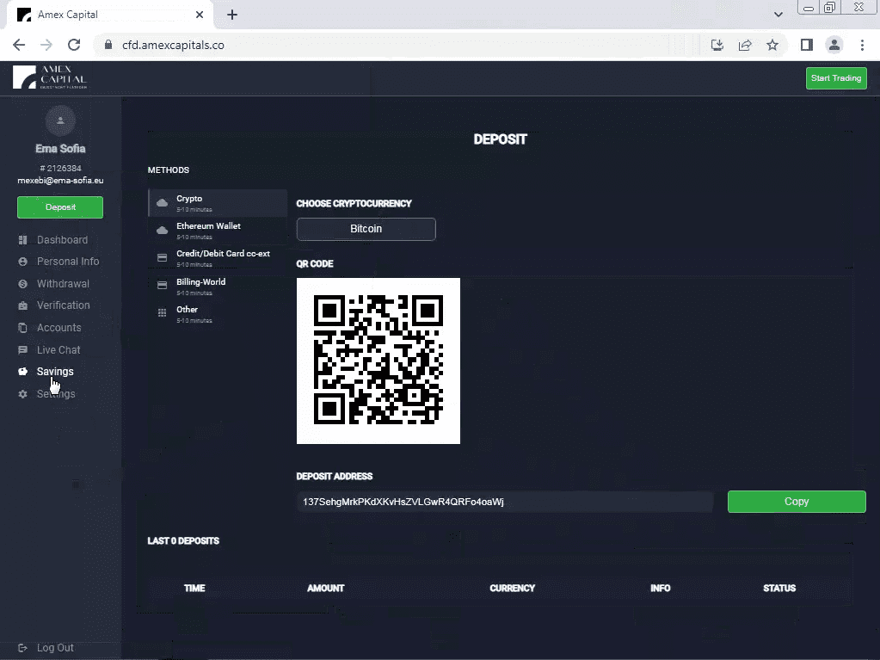Image resolution: width=880 pixels, height=660 pixels.
Task: Click the Crypto cloud icon
Action: [163, 202]
